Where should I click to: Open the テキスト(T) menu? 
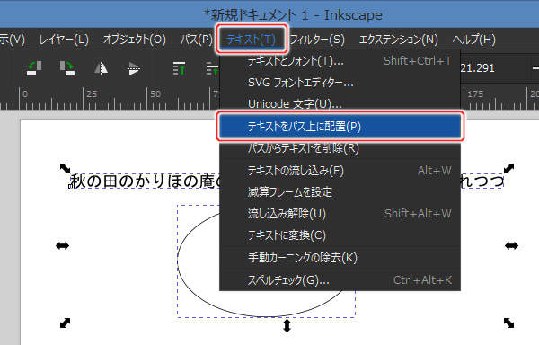point(252,40)
